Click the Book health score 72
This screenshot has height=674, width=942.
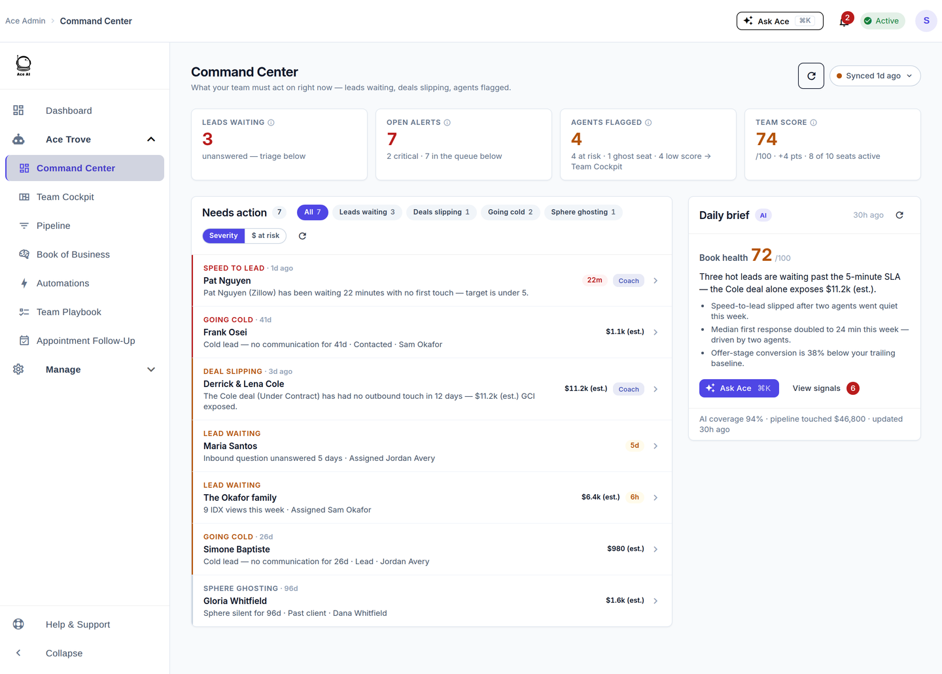[x=761, y=255]
